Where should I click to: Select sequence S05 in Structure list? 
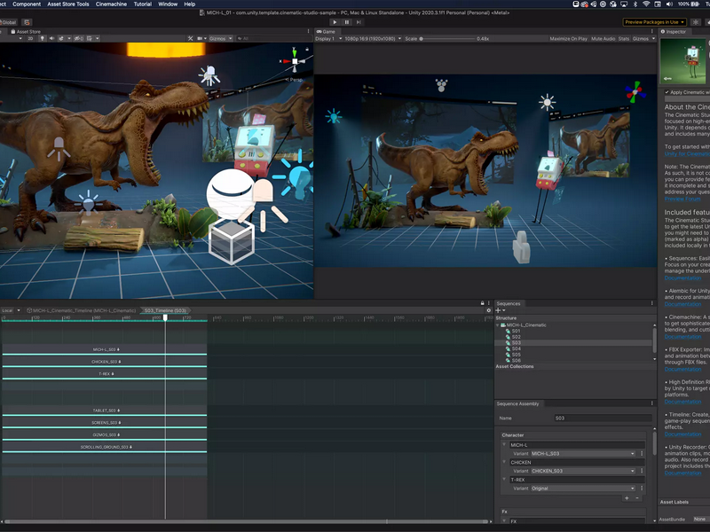517,355
